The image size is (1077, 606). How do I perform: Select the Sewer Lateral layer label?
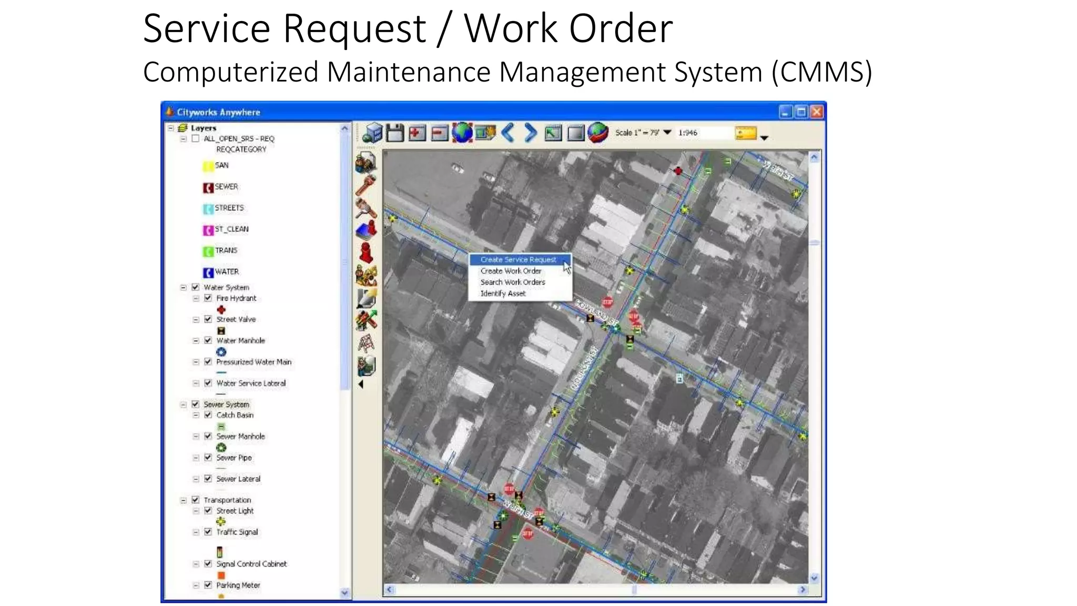[x=238, y=479]
